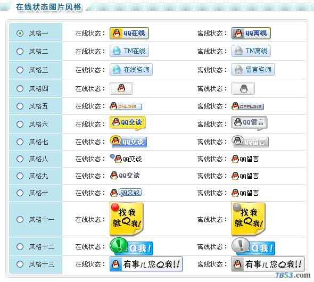Click the OFFLINE penguin badge

click(x=247, y=106)
